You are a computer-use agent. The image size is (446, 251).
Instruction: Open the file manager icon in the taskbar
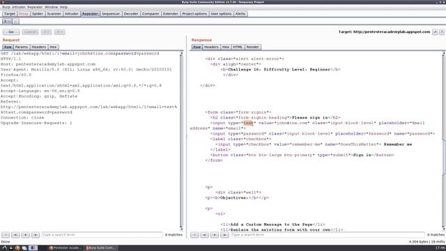pyautogui.click(x=24, y=248)
